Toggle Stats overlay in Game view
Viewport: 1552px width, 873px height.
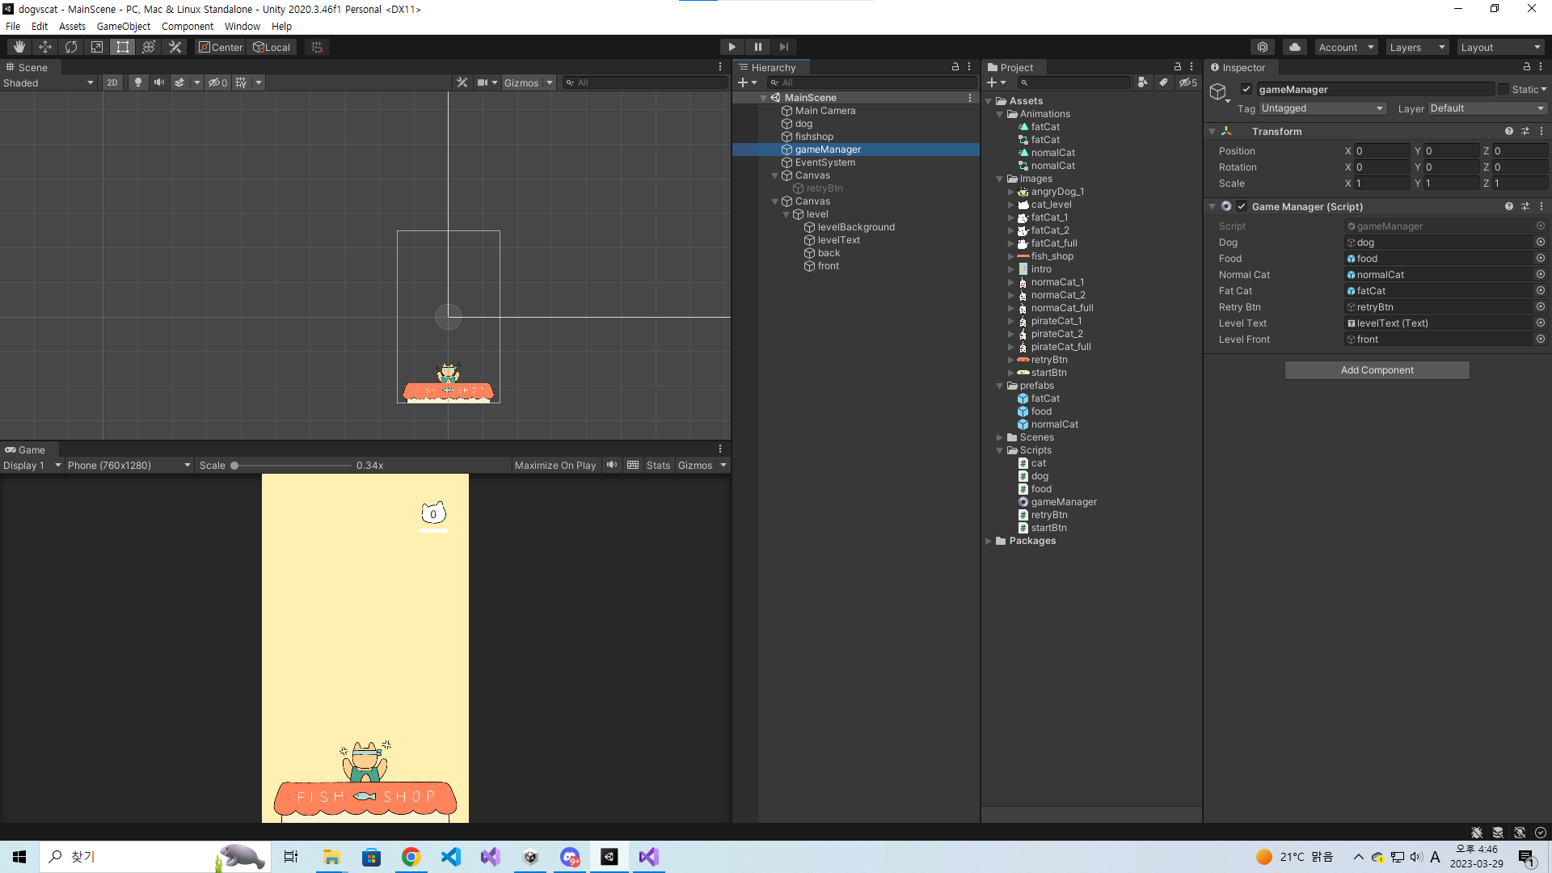(x=658, y=466)
